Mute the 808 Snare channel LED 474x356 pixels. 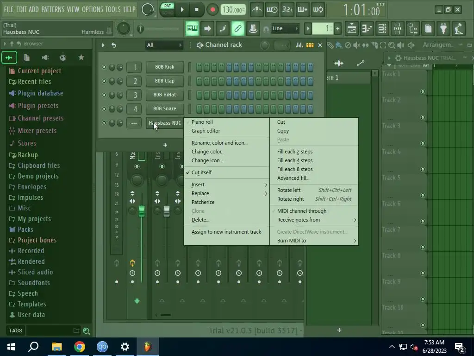pyautogui.click(x=104, y=109)
